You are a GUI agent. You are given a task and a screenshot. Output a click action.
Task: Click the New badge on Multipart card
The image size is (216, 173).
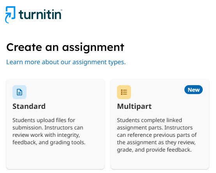pyautogui.click(x=193, y=90)
